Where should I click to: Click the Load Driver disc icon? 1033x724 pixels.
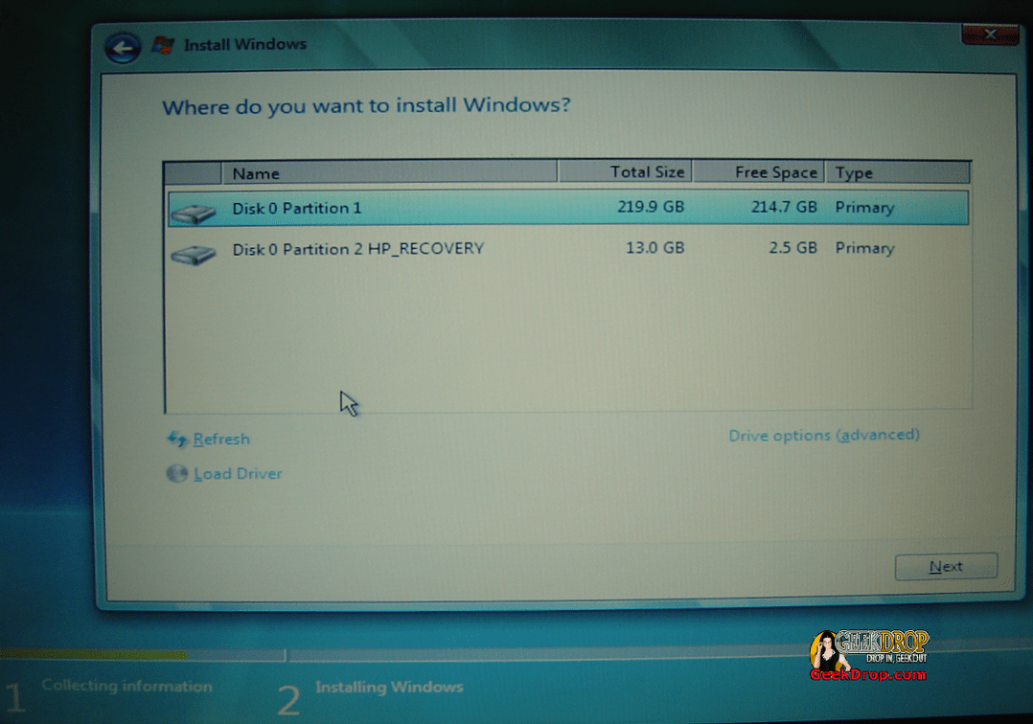click(x=176, y=473)
